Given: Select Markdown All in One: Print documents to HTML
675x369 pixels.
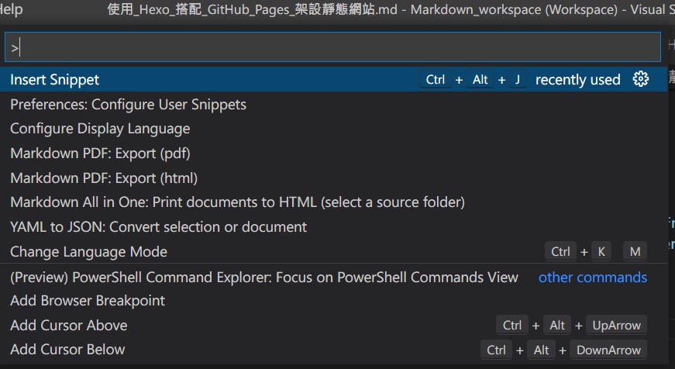Looking at the screenshot, I should pyautogui.click(x=334, y=202).
